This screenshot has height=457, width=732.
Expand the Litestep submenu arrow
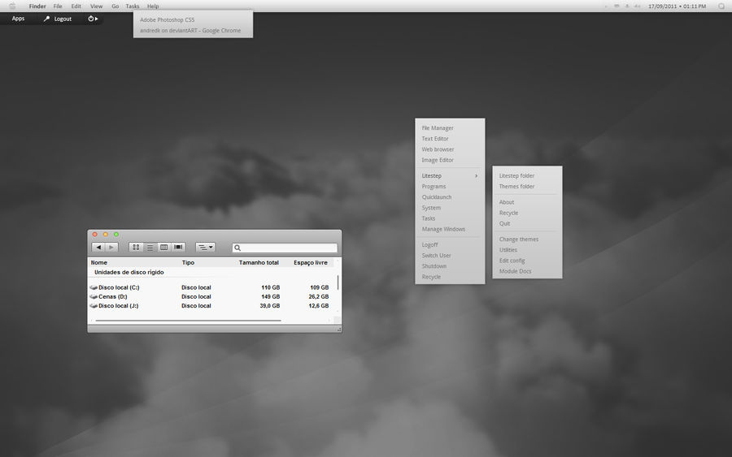tap(476, 176)
